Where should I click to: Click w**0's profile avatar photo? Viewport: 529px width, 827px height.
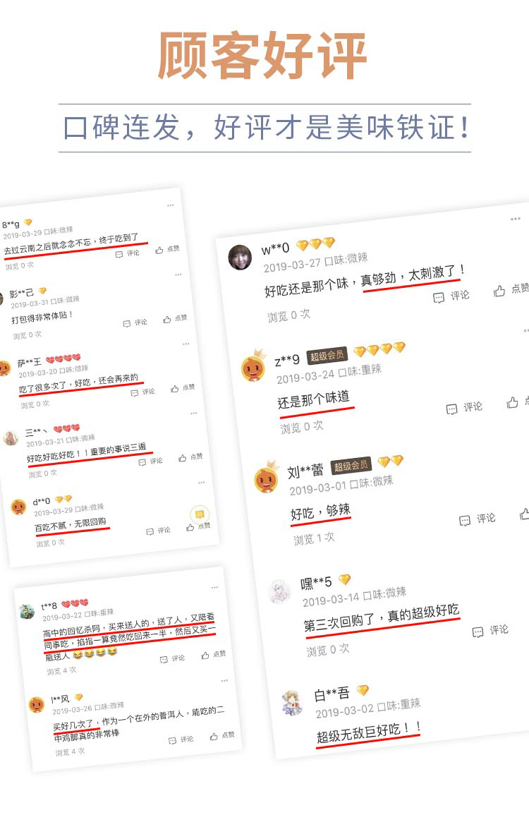(240, 258)
